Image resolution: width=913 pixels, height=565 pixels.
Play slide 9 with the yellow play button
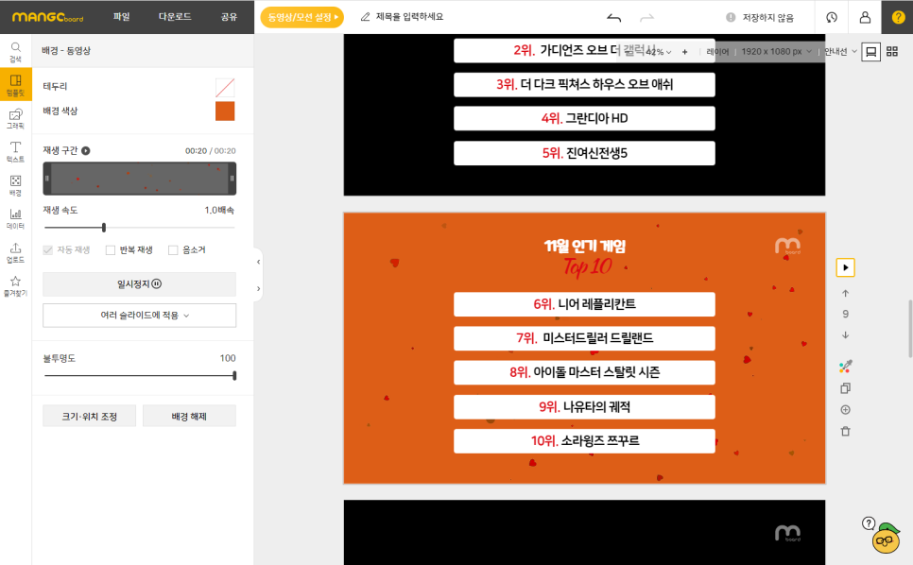846,267
